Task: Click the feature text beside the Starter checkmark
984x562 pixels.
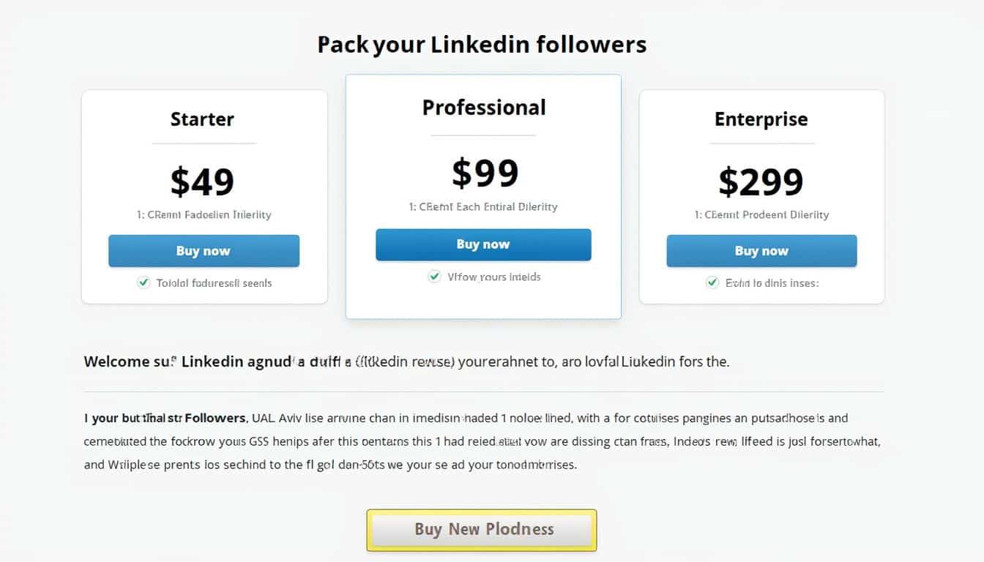Action: 214,282
